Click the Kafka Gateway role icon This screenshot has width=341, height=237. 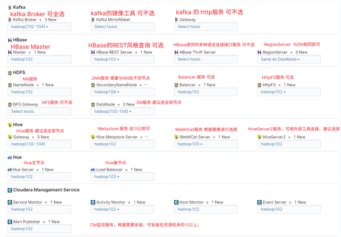click(x=176, y=20)
